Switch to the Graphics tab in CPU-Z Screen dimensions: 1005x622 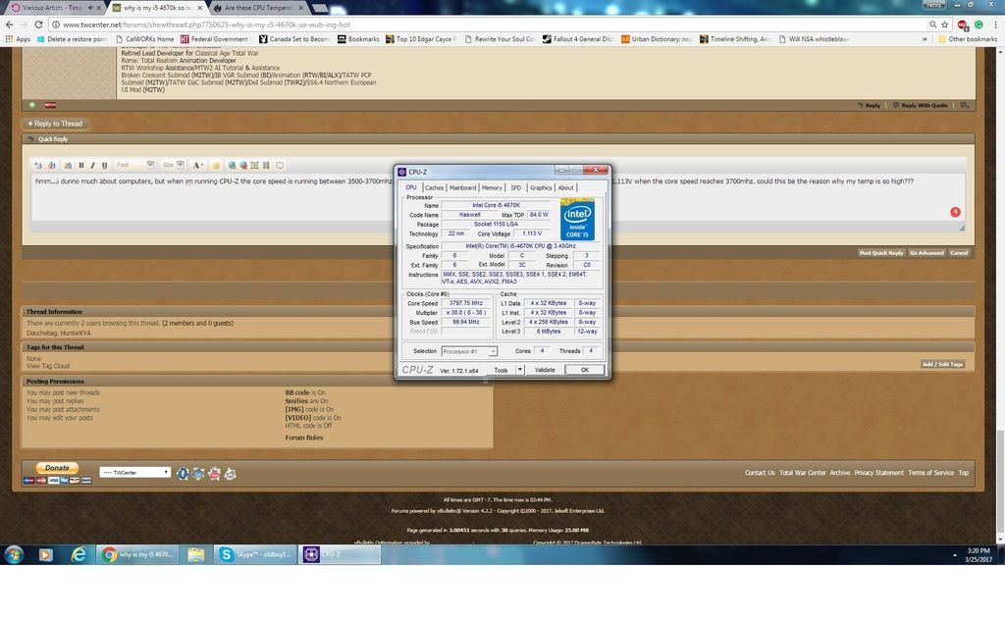tap(541, 187)
